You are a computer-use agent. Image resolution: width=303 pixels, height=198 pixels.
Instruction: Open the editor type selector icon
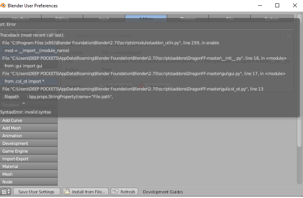[6, 191]
